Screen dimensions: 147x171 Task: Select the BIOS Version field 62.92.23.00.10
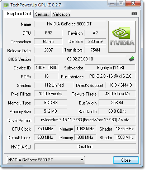click(80, 59)
